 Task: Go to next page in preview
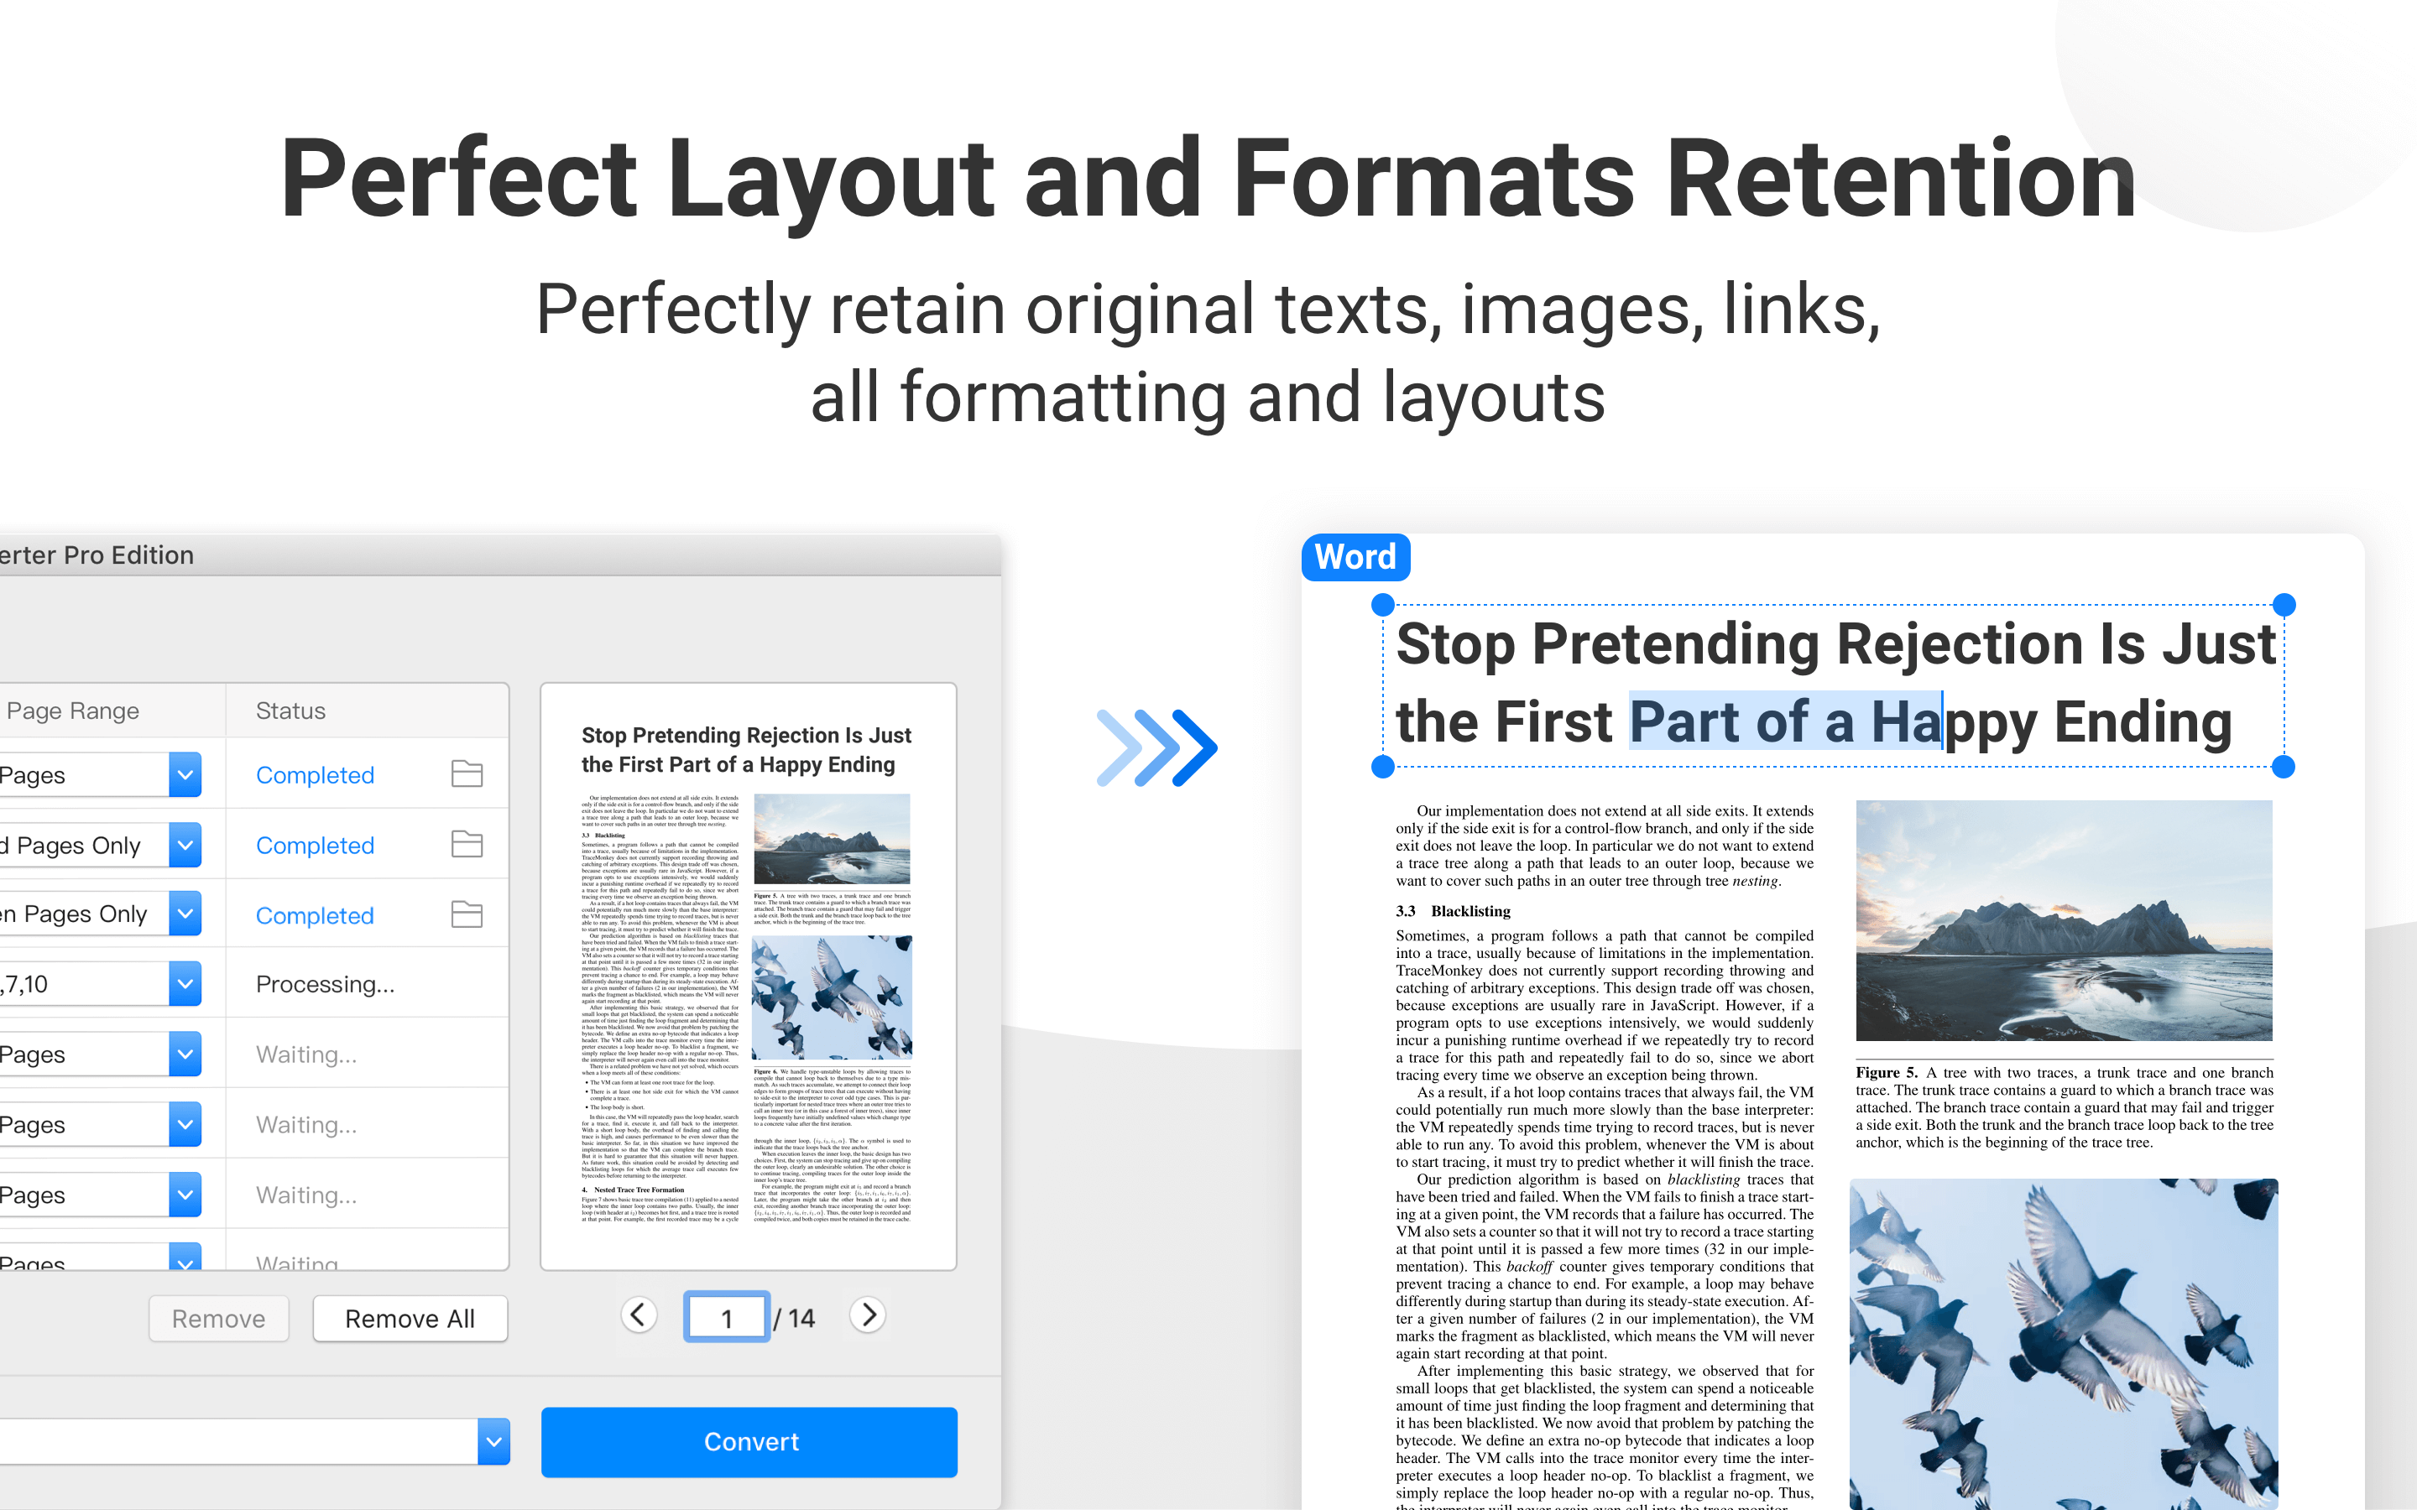tap(868, 1315)
